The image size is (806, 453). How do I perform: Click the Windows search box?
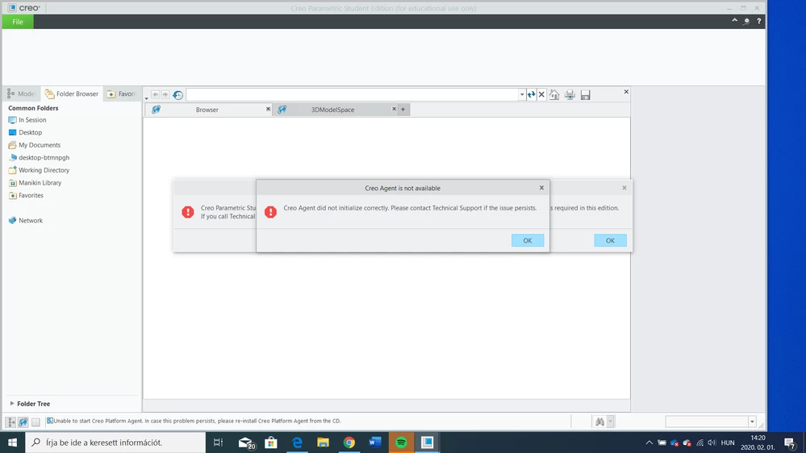click(x=115, y=443)
